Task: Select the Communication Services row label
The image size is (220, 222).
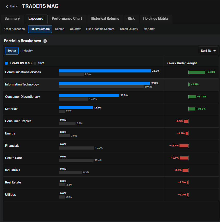Action: tap(23, 72)
